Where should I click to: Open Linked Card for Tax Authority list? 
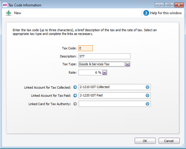147,104
